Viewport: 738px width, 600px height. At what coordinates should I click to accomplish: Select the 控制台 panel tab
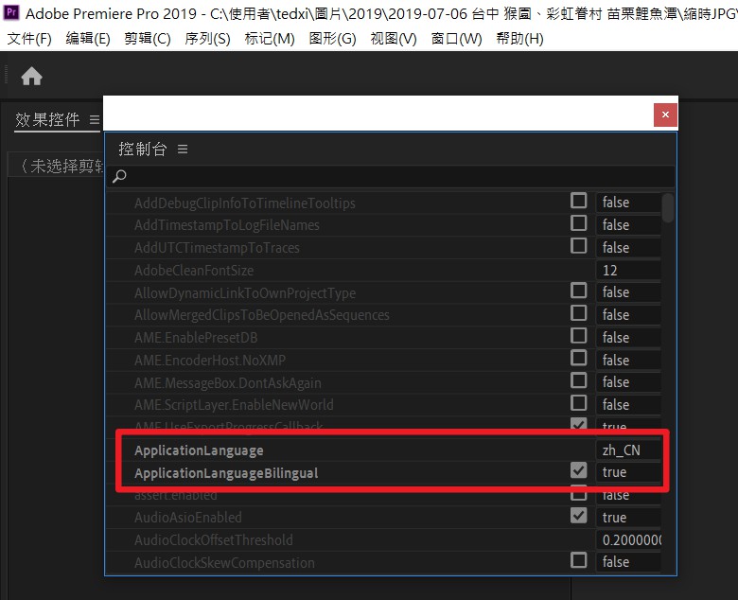click(143, 150)
